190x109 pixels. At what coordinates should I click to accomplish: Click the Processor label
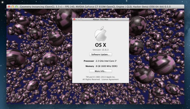click(89, 61)
